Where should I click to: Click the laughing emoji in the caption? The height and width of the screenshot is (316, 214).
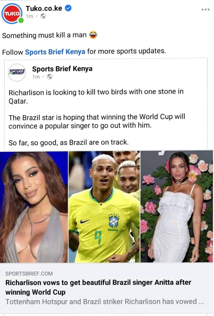93,35
